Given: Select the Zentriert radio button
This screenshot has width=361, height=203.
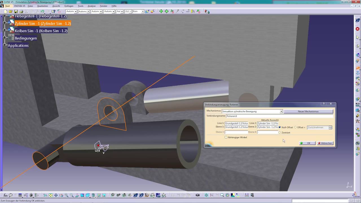Looking at the screenshot, I should click(280, 133).
